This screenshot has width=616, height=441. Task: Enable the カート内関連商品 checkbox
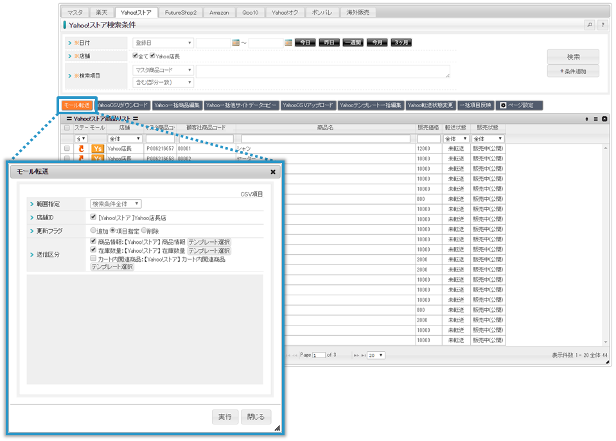pos(94,259)
